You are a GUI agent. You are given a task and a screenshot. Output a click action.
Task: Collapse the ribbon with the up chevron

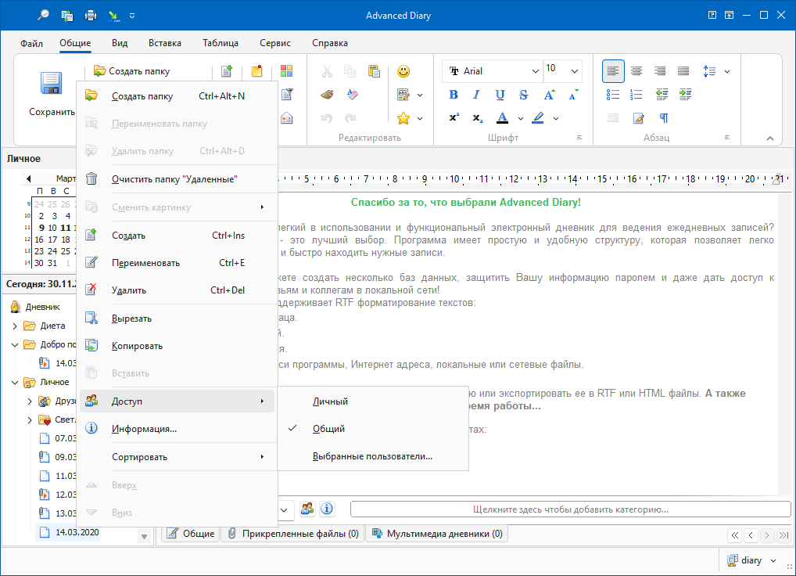point(769,139)
